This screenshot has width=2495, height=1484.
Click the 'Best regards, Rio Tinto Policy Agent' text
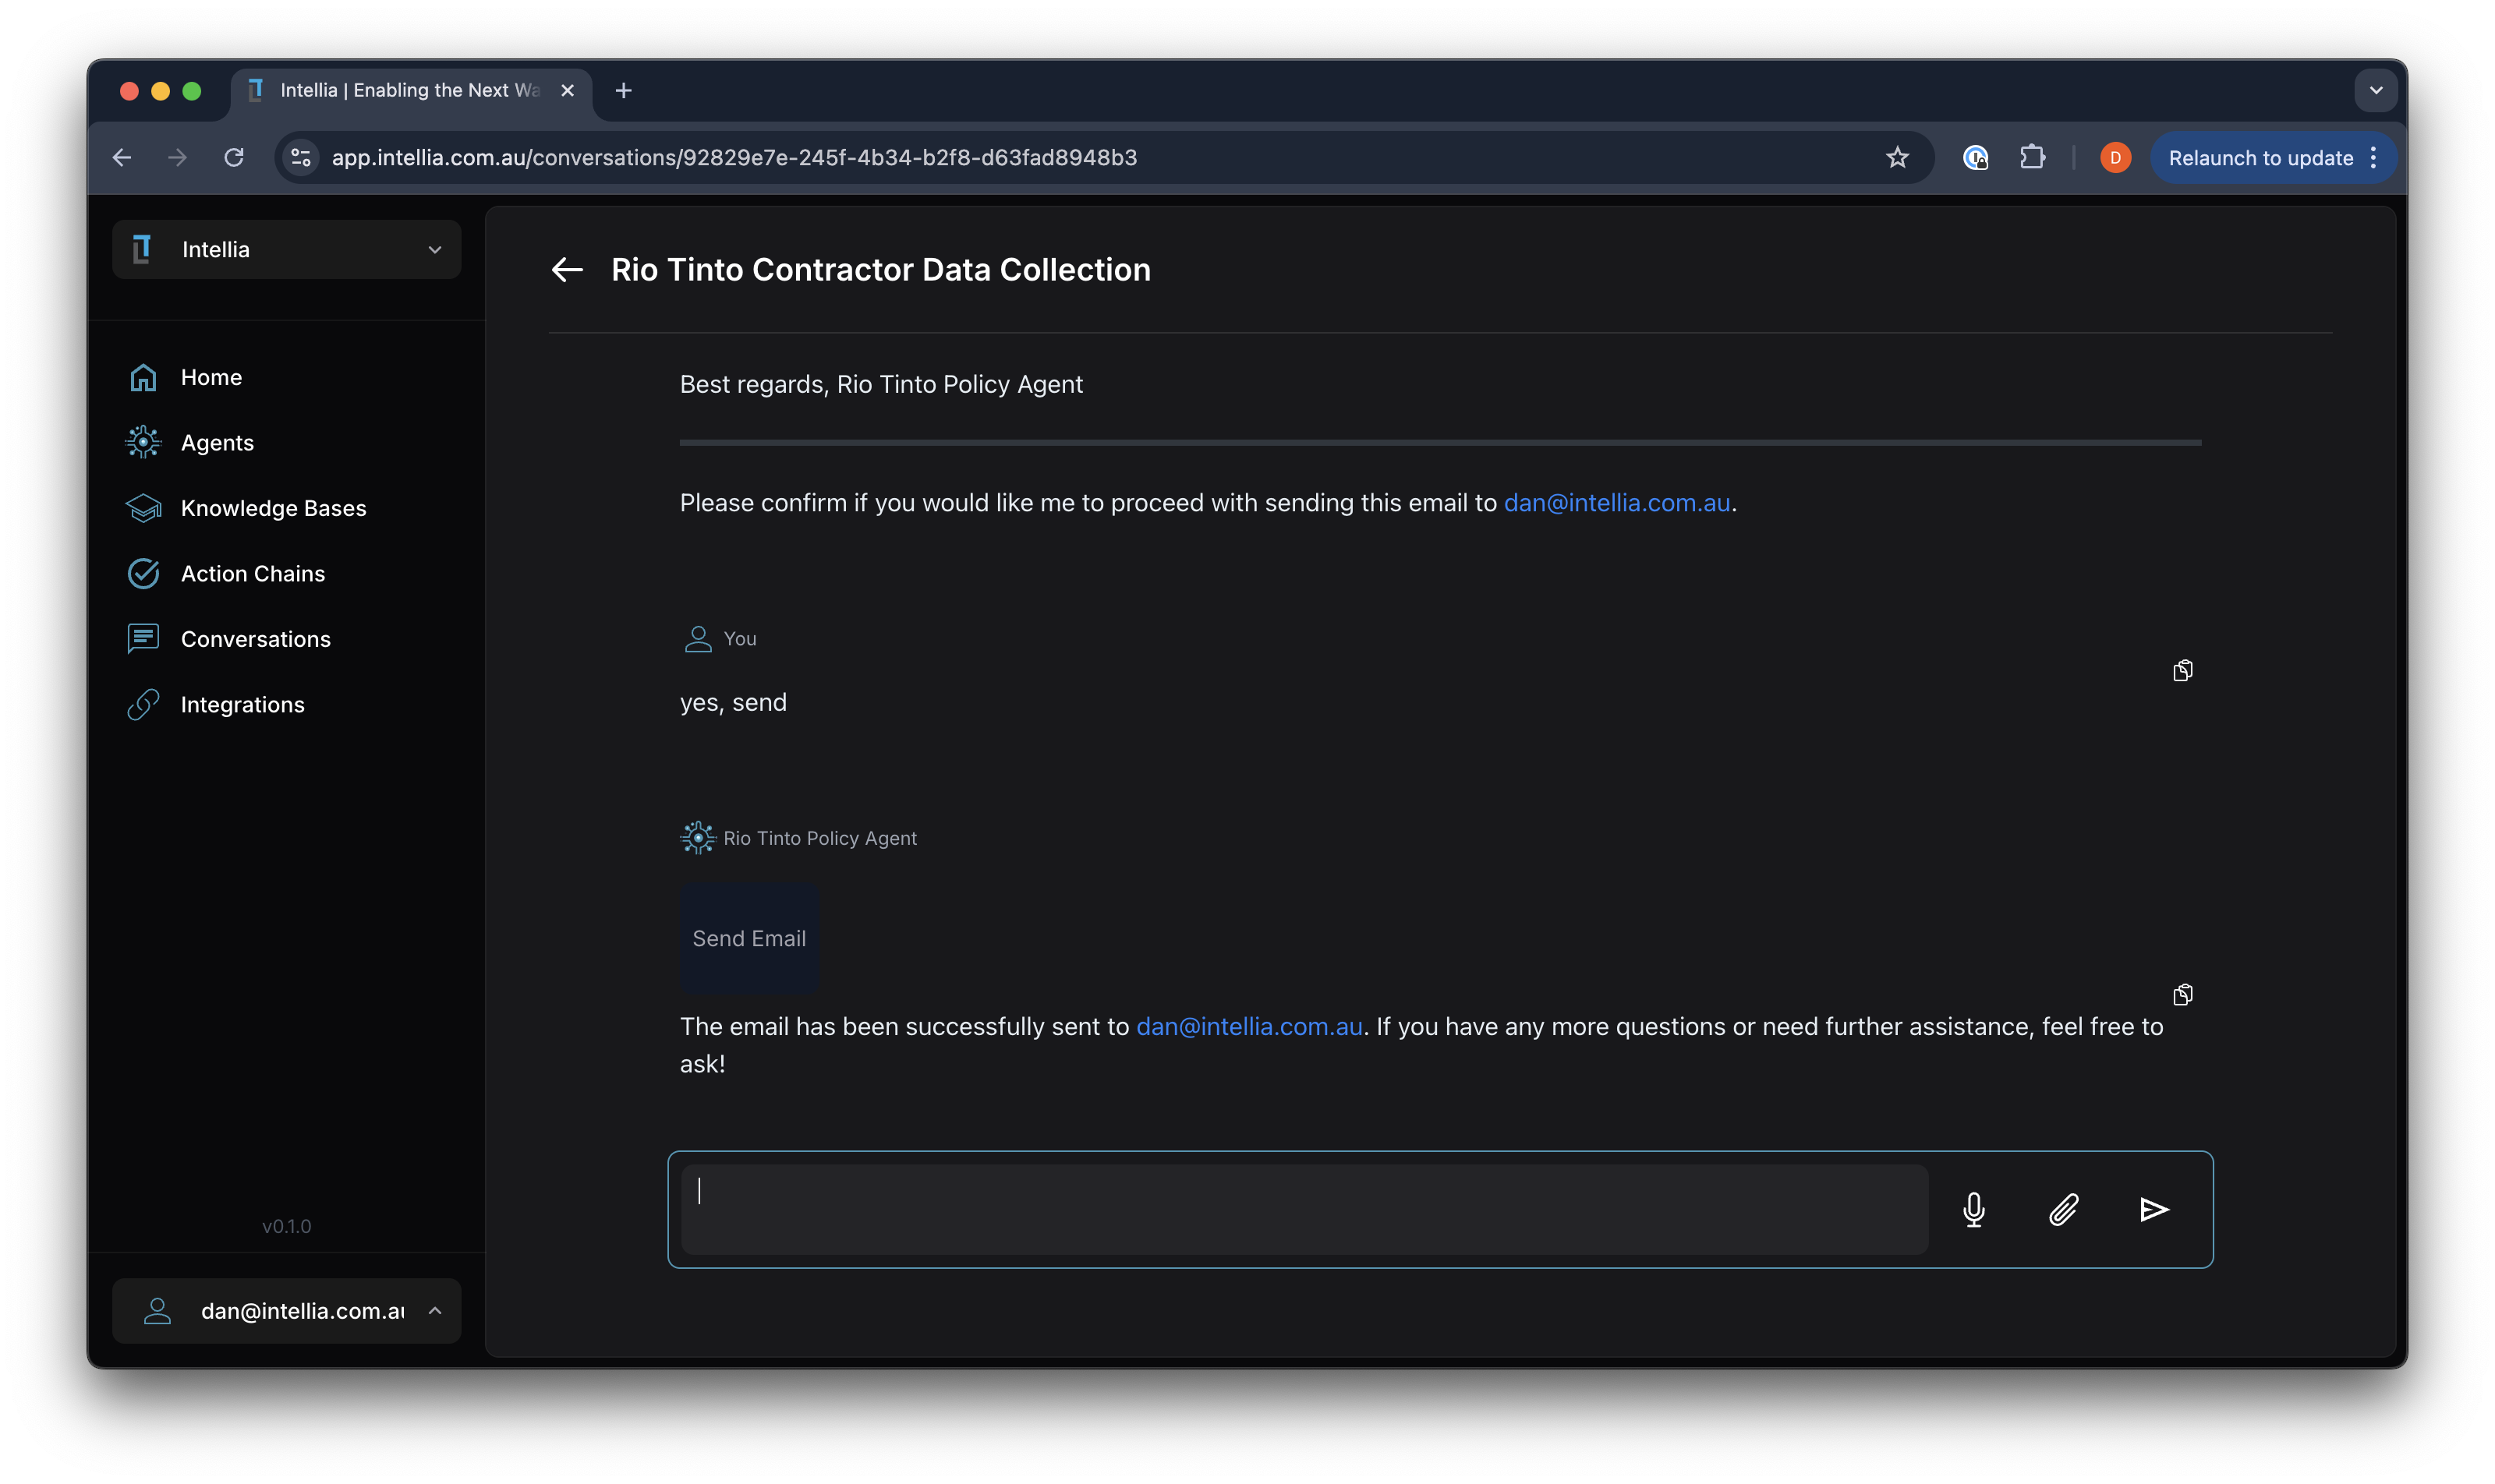881,384
